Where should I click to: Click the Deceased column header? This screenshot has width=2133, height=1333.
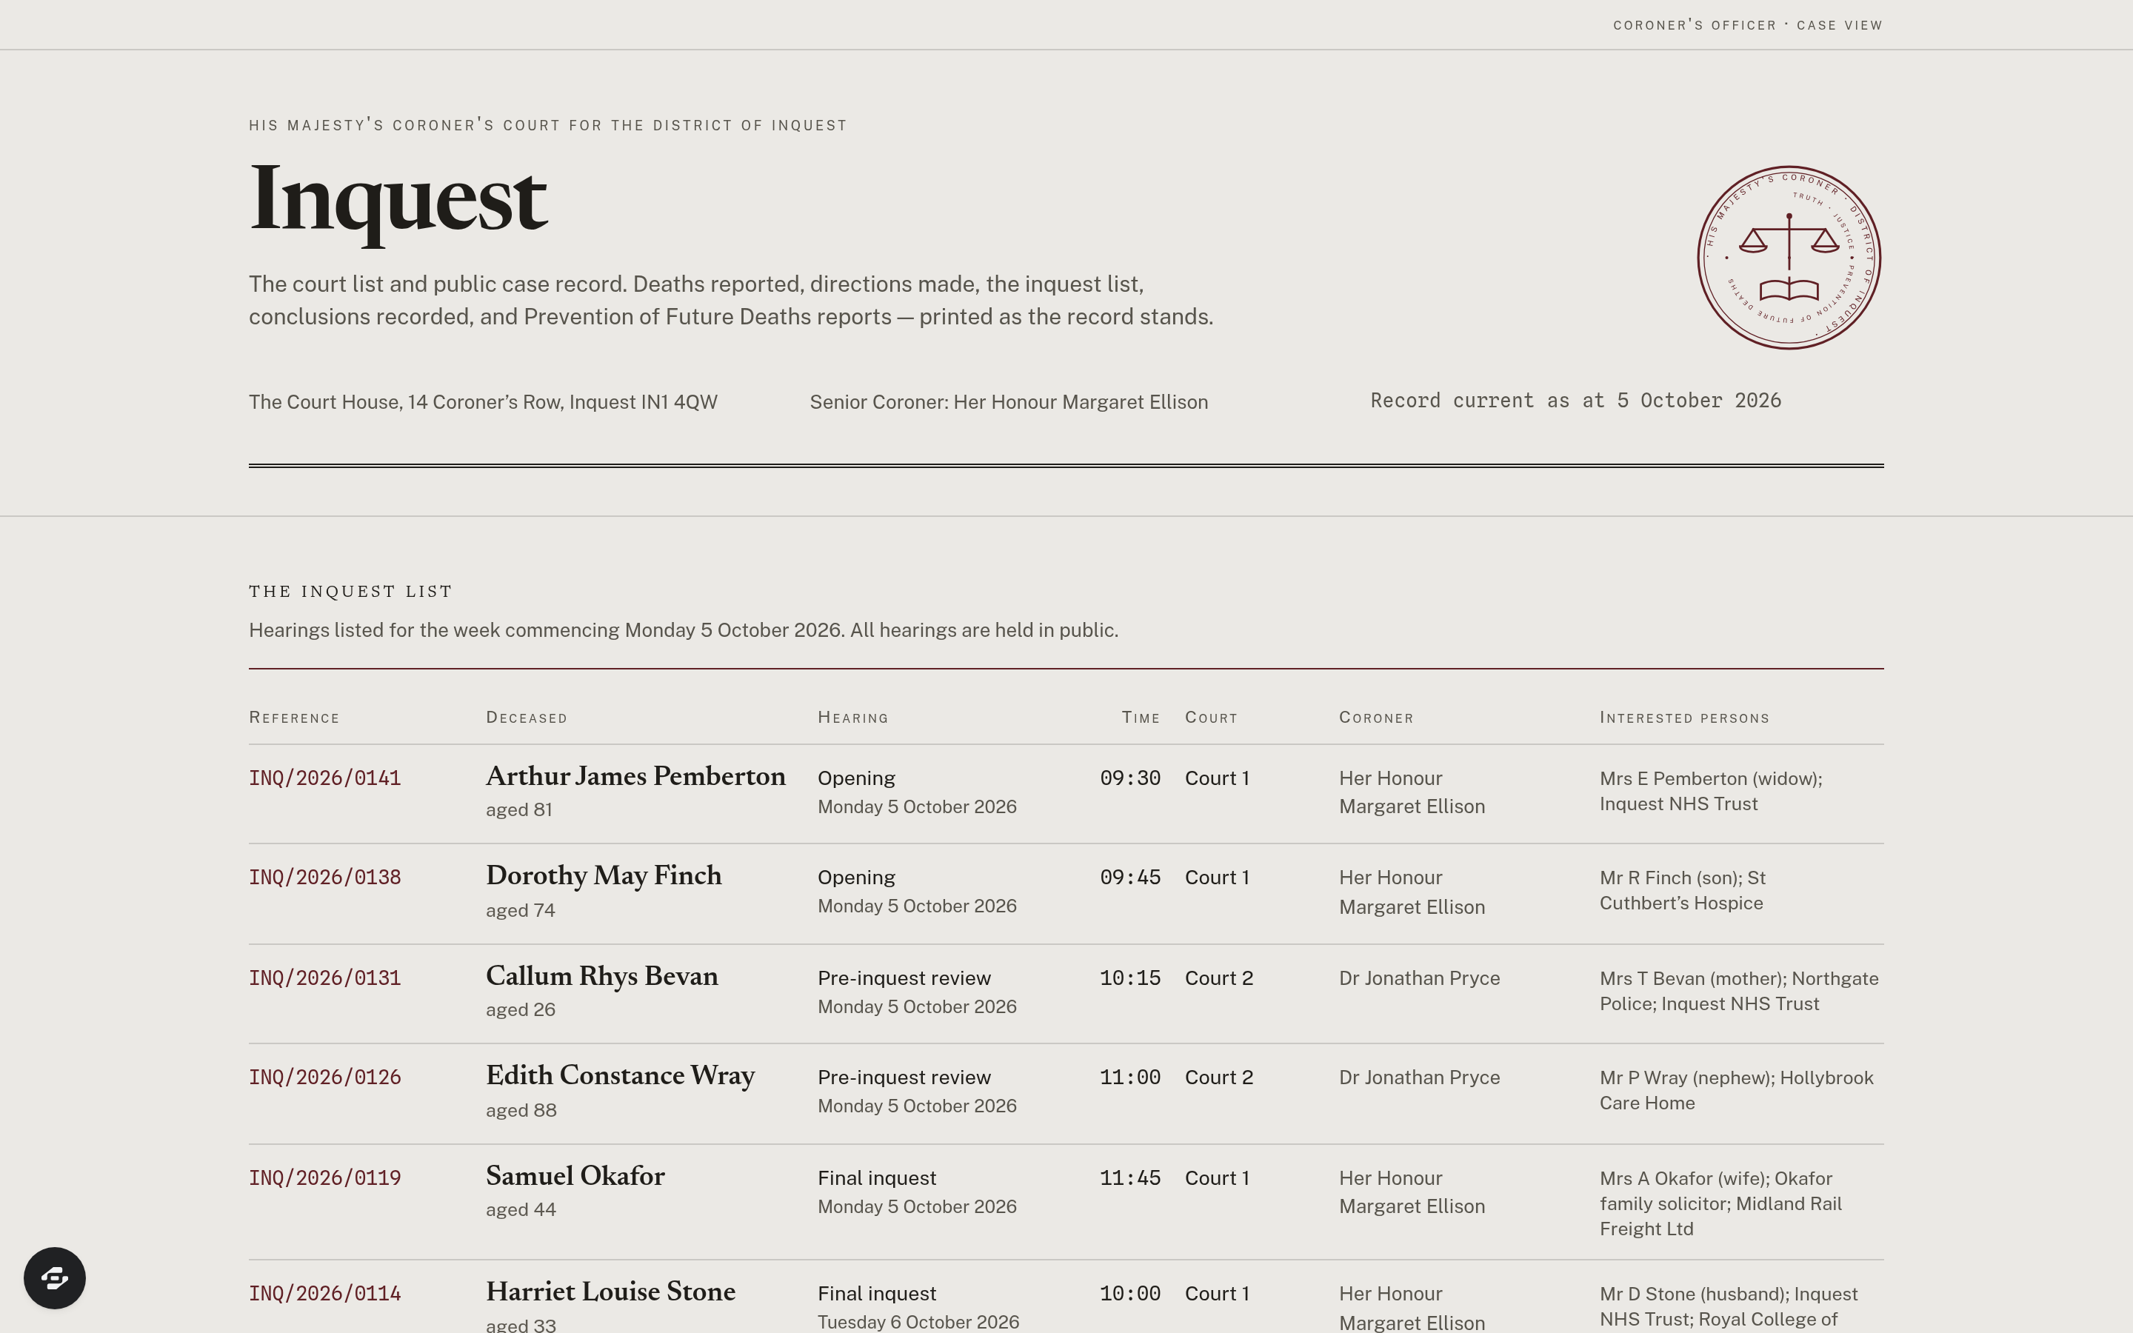526,718
